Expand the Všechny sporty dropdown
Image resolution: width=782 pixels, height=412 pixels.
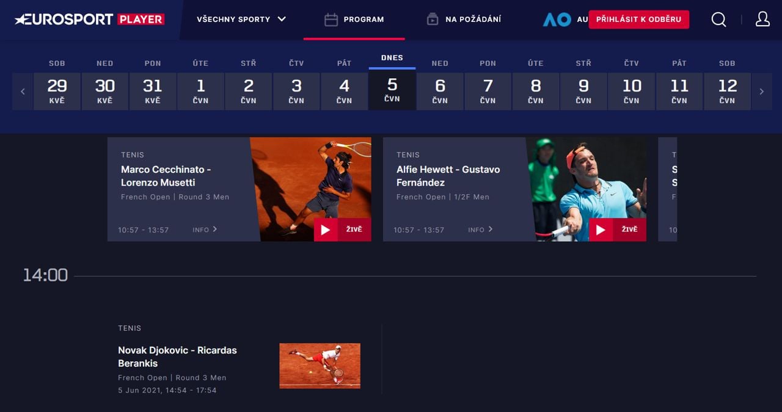pos(241,19)
